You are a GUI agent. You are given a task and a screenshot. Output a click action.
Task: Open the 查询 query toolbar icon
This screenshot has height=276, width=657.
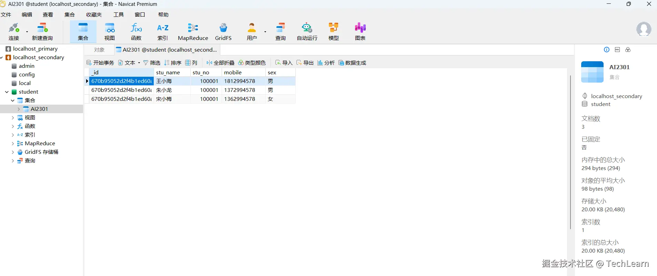pyautogui.click(x=281, y=32)
